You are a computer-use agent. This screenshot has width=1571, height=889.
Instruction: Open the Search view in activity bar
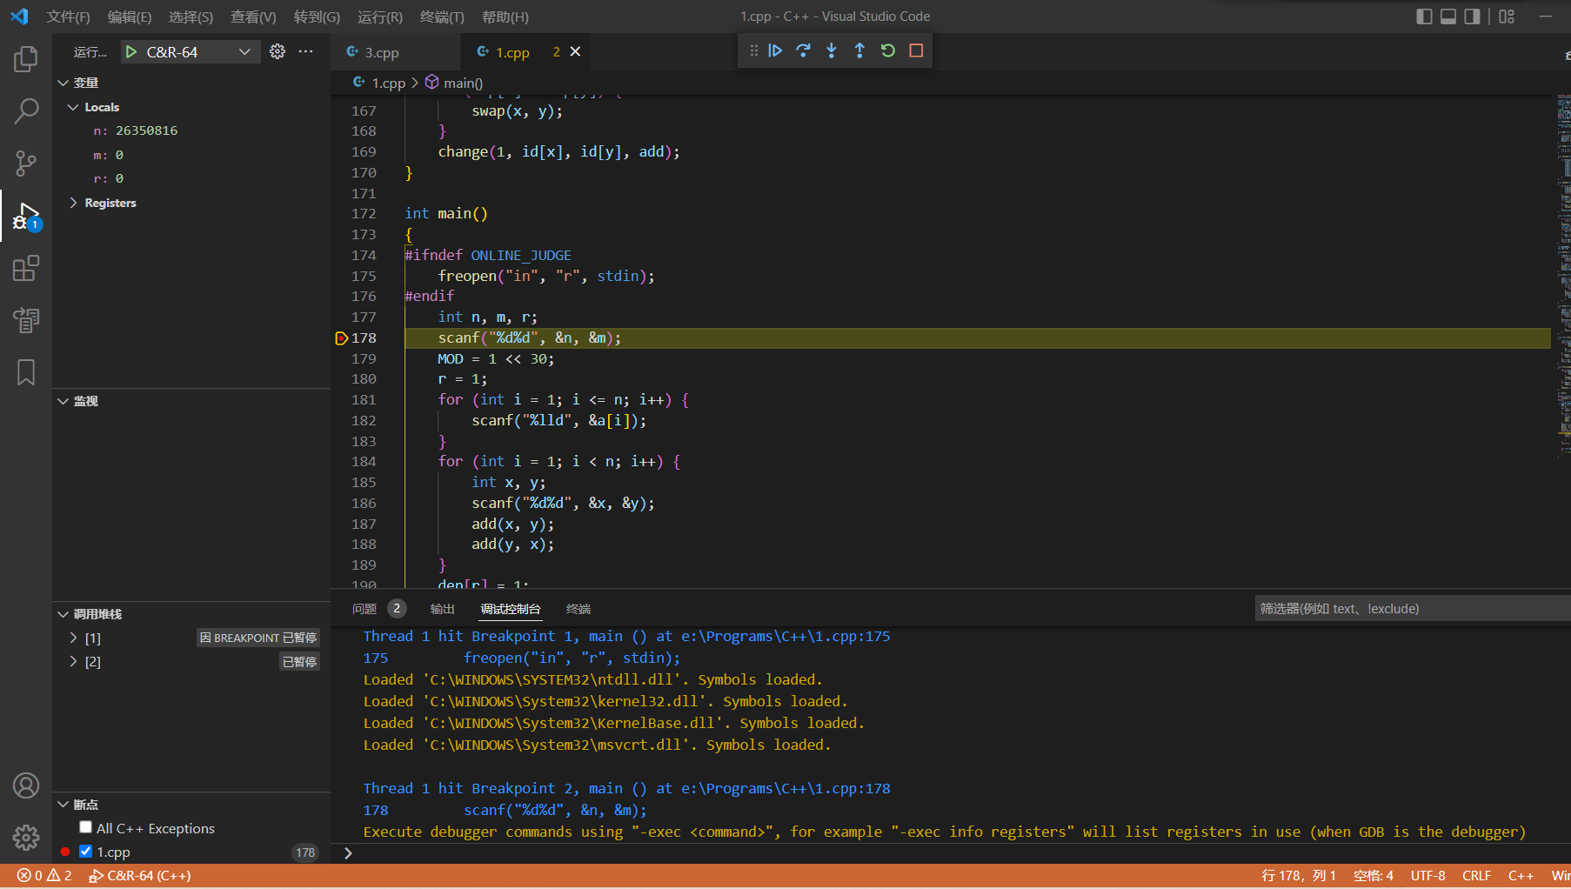26,110
